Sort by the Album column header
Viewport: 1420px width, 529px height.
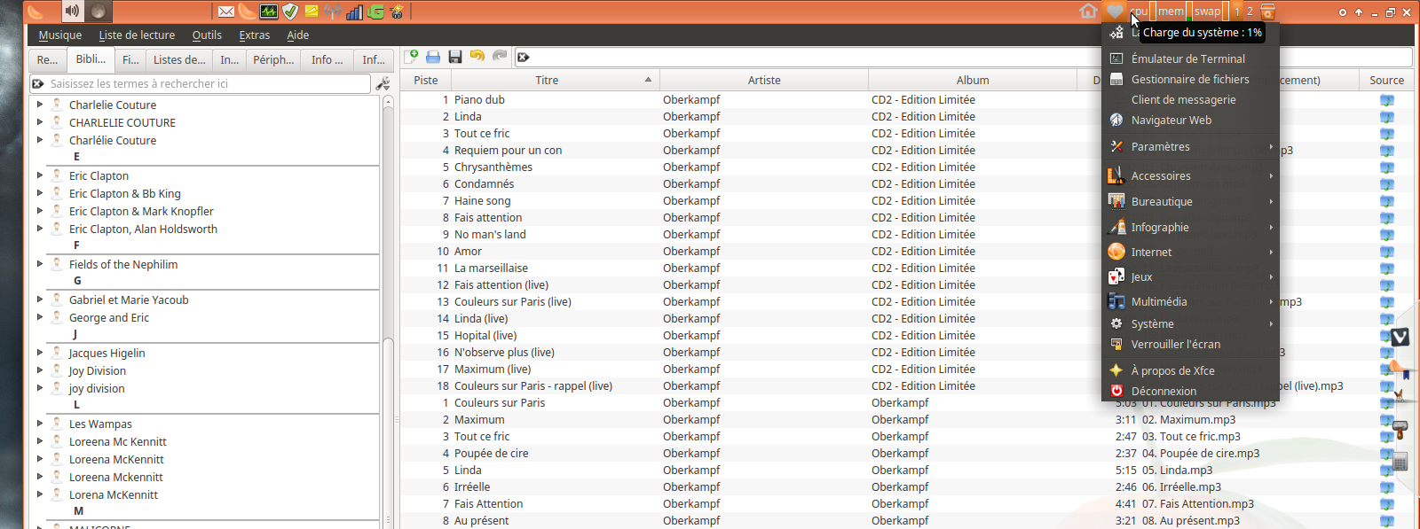coord(973,80)
